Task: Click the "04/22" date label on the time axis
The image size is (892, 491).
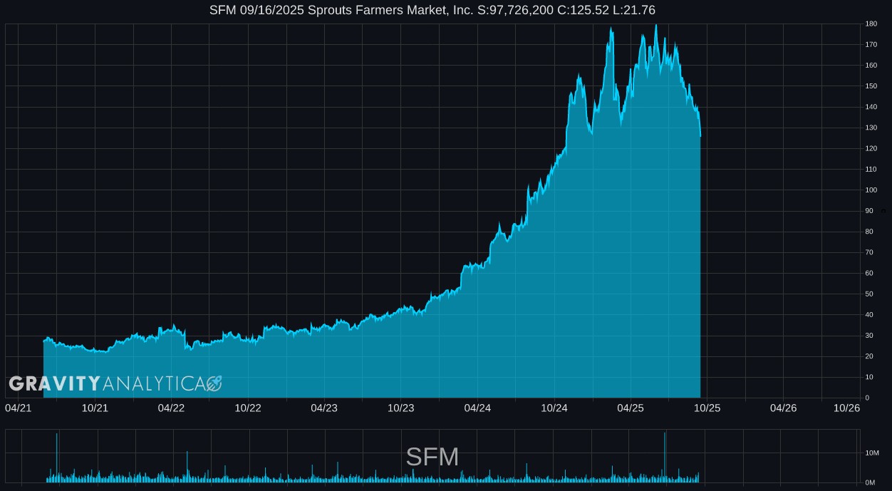Action: coord(171,408)
